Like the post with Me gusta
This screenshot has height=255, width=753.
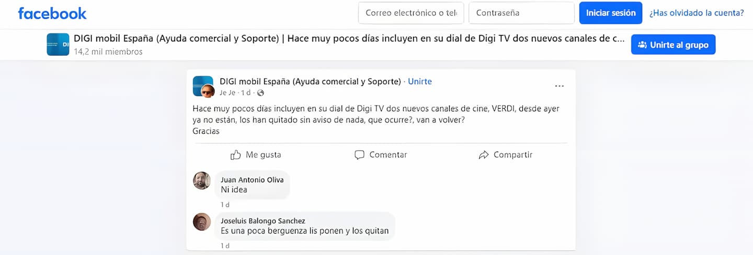256,155
